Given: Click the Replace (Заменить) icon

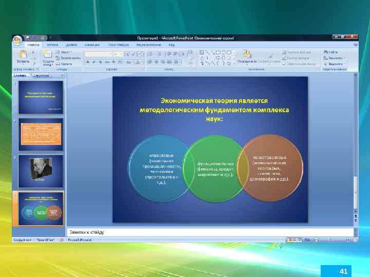Looking at the screenshot, I should tap(326, 58).
